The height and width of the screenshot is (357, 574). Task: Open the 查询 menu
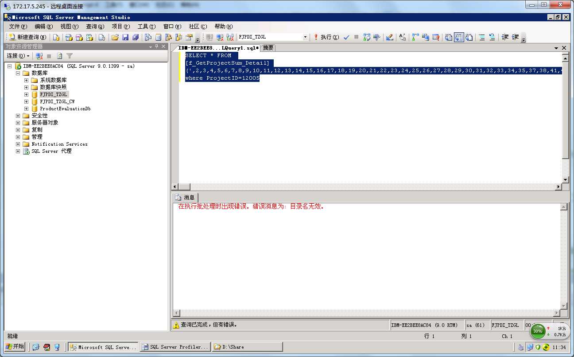coord(95,27)
